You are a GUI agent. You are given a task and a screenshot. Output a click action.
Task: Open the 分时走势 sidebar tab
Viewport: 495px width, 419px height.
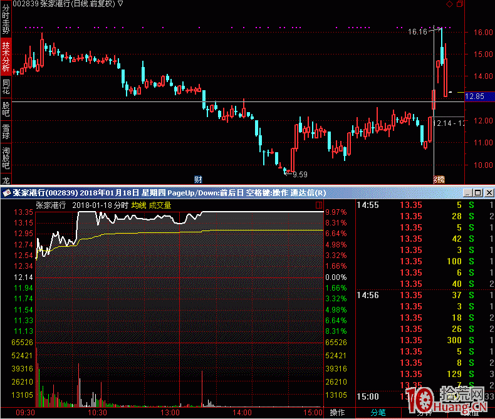point(6,19)
